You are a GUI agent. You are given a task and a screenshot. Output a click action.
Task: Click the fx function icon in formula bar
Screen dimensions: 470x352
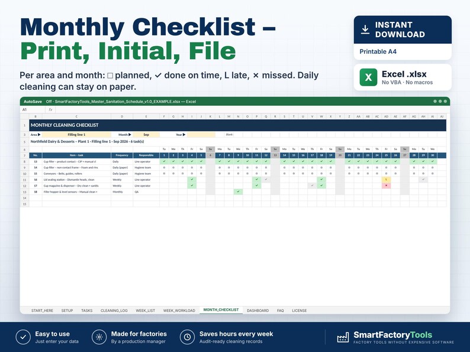(51, 110)
